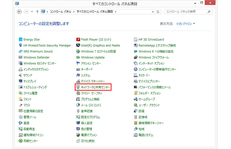The image size is (231, 149).
Task: Click the コントロール パネルの検索 search field
Action: pyautogui.click(x=185, y=12)
